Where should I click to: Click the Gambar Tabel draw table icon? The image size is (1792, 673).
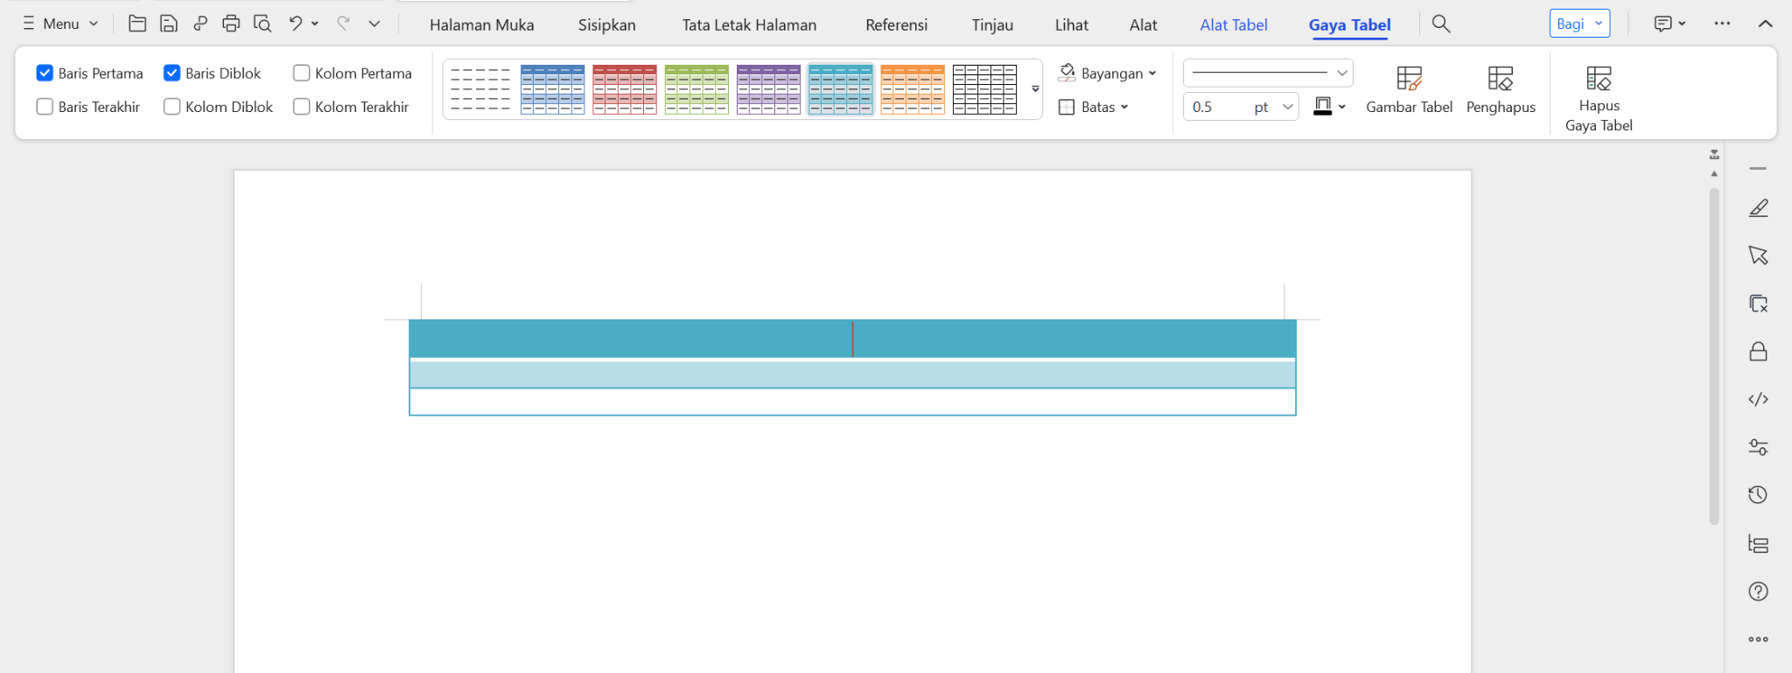(1409, 79)
